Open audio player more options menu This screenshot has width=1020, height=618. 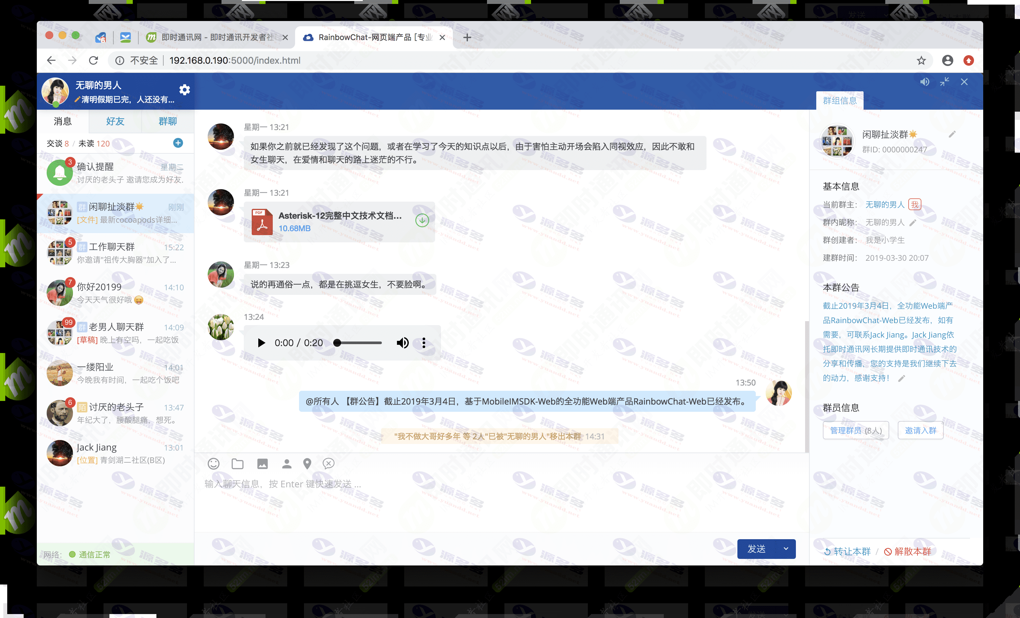pyautogui.click(x=424, y=342)
